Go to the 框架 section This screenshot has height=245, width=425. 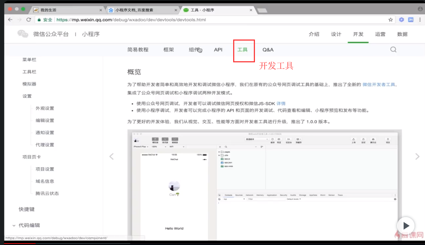pyautogui.click(x=169, y=50)
